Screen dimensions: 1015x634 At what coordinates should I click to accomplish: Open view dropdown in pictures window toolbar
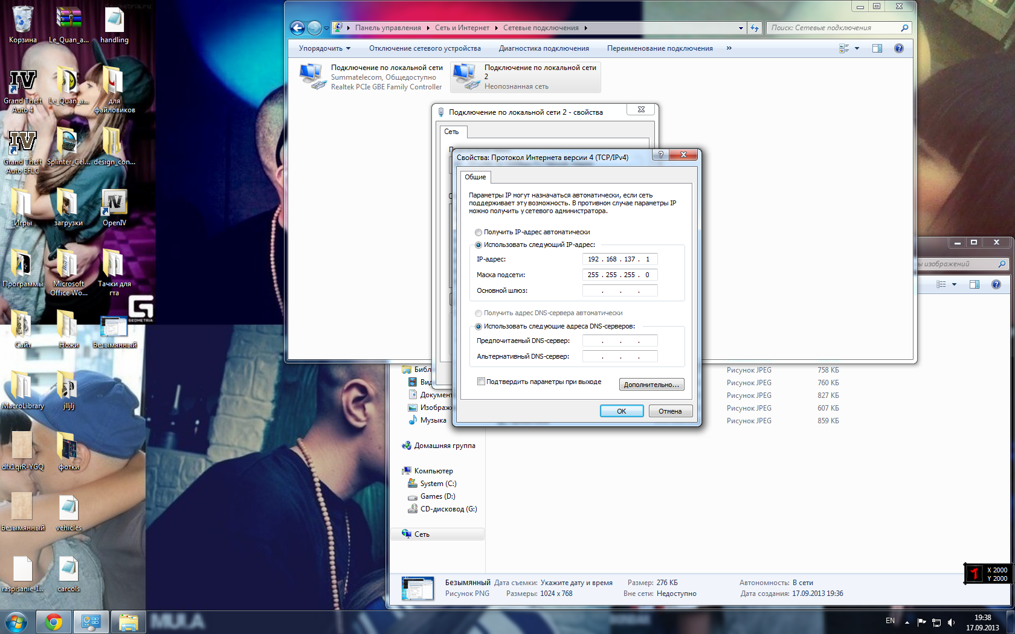(x=955, y=284)
